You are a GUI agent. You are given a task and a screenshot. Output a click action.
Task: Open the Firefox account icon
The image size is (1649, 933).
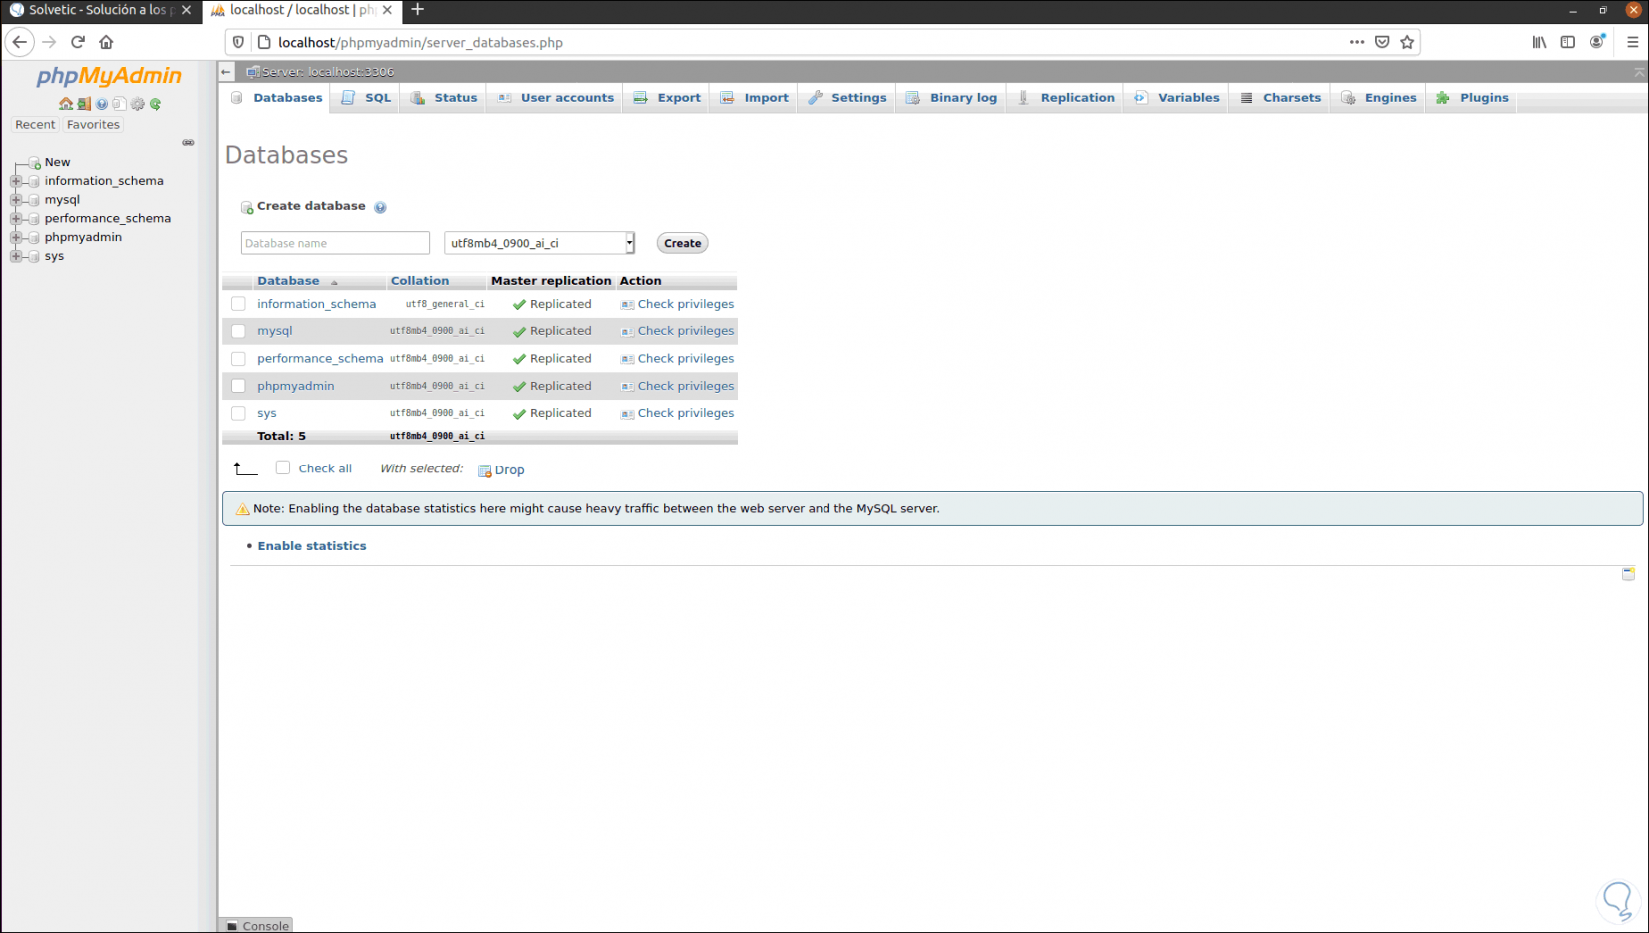(1597, 42)
